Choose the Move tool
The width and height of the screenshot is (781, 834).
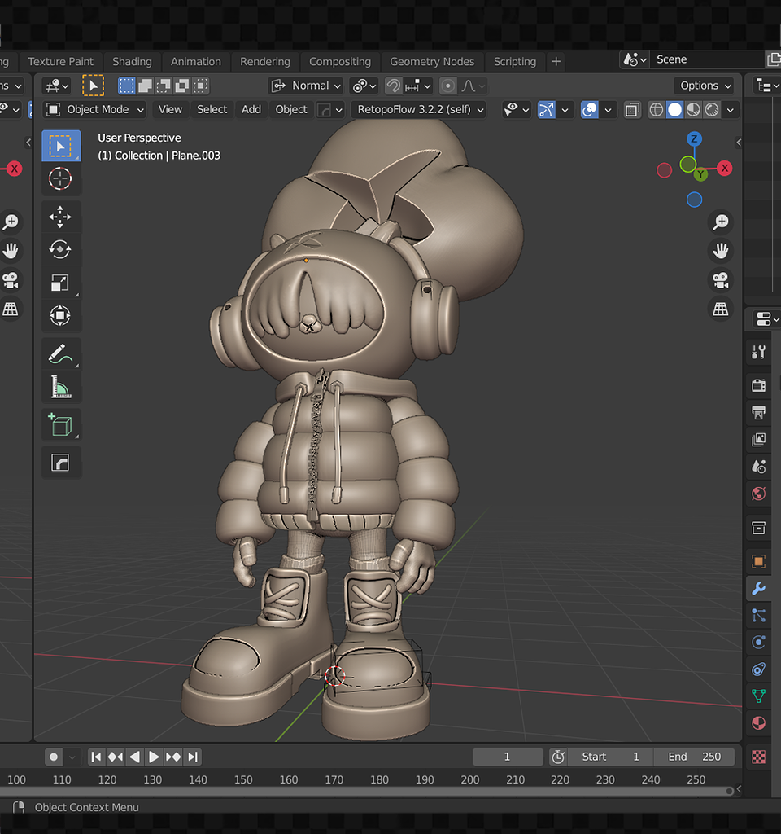click(60, 217)
